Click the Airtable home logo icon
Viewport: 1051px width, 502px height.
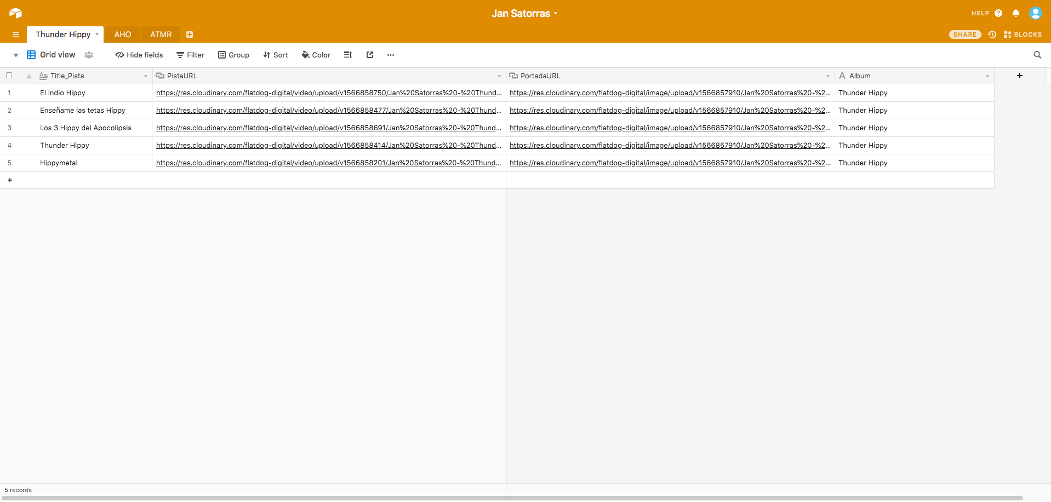[15, 13]
